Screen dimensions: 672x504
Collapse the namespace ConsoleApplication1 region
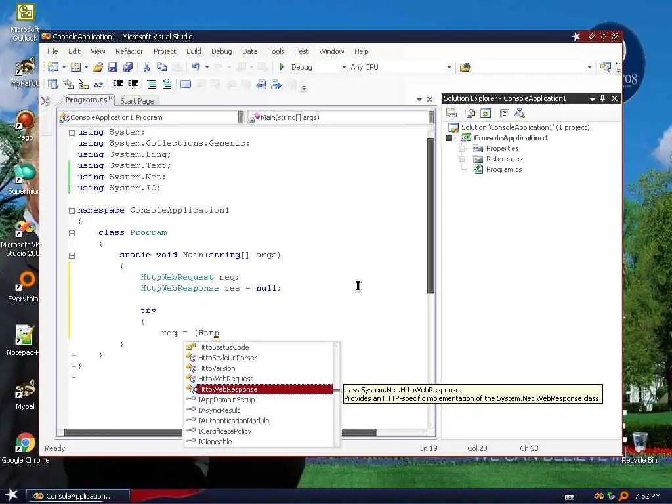[x=72, y=211]
